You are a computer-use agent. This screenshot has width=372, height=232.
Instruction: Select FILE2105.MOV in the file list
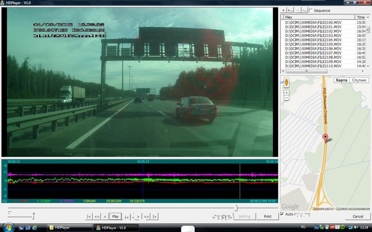point(314,44)
